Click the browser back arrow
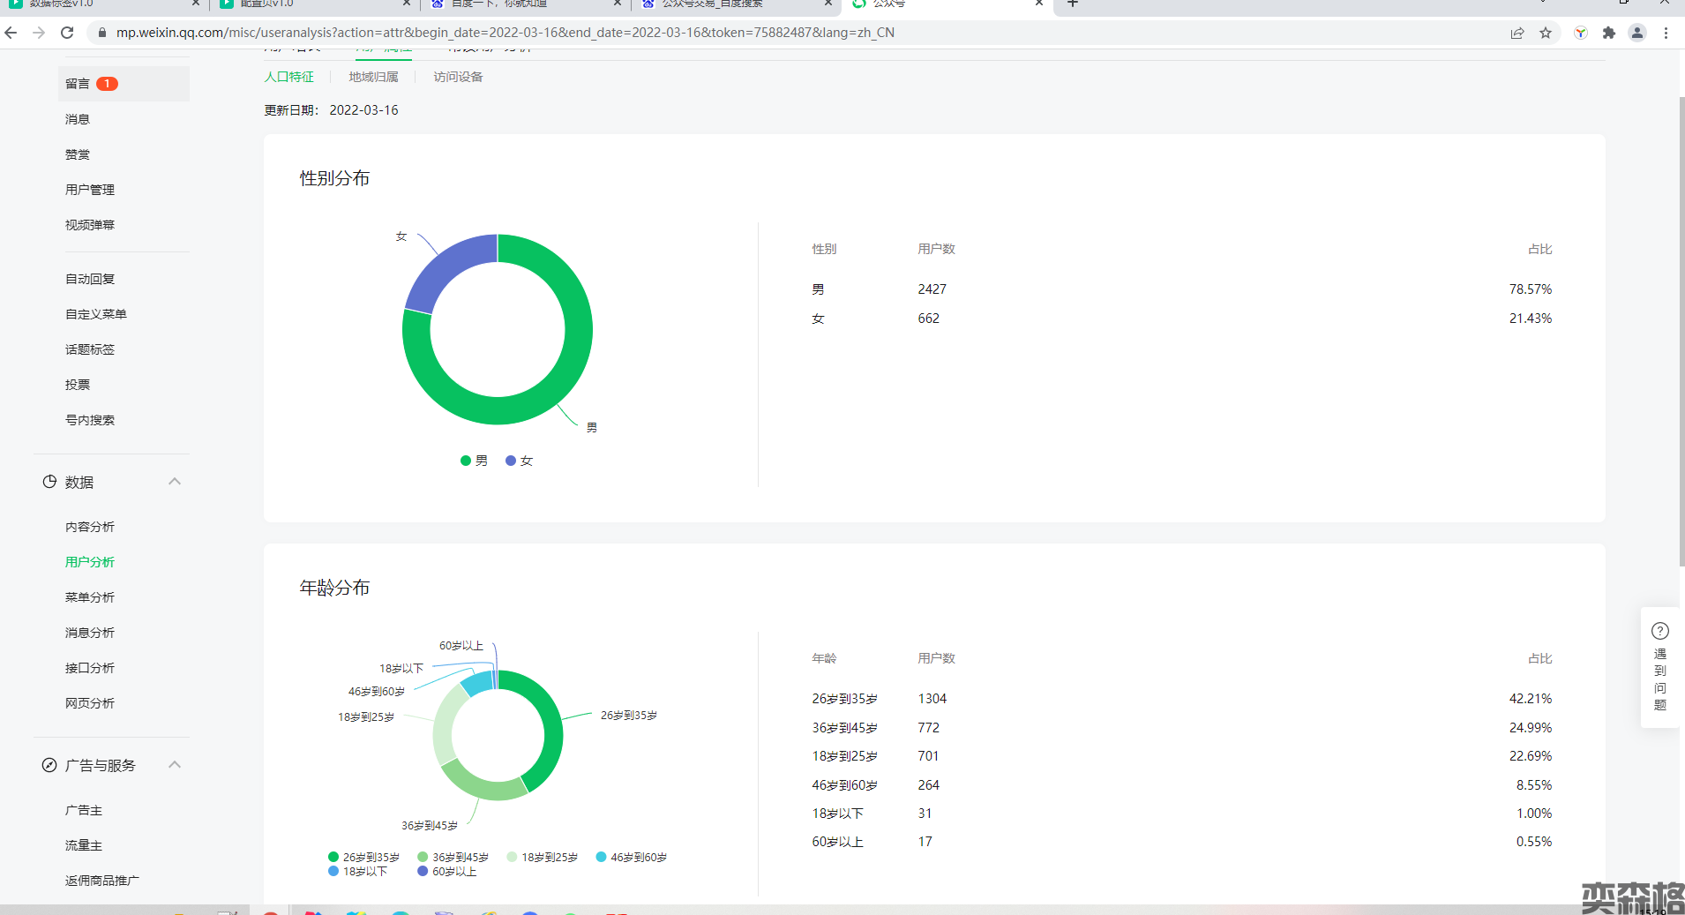Viewport: 1685px width, 915px height. [x=11, y=33]
